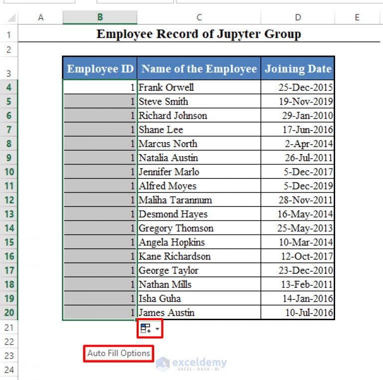Viewport: 383px width, 380px height.
Task: Click the 'Joining Date' header cell
Action: [298, 68]
